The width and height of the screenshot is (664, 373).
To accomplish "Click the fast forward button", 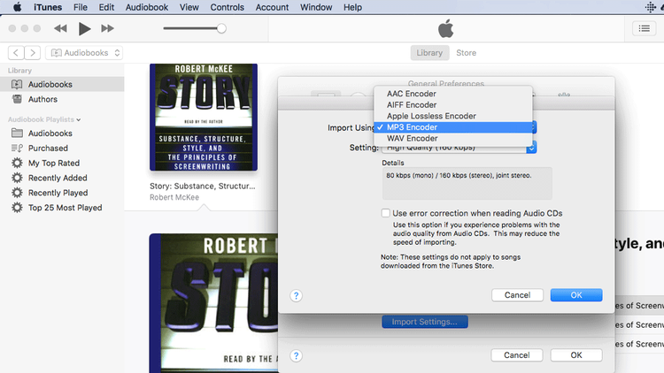I will [107, 28].
